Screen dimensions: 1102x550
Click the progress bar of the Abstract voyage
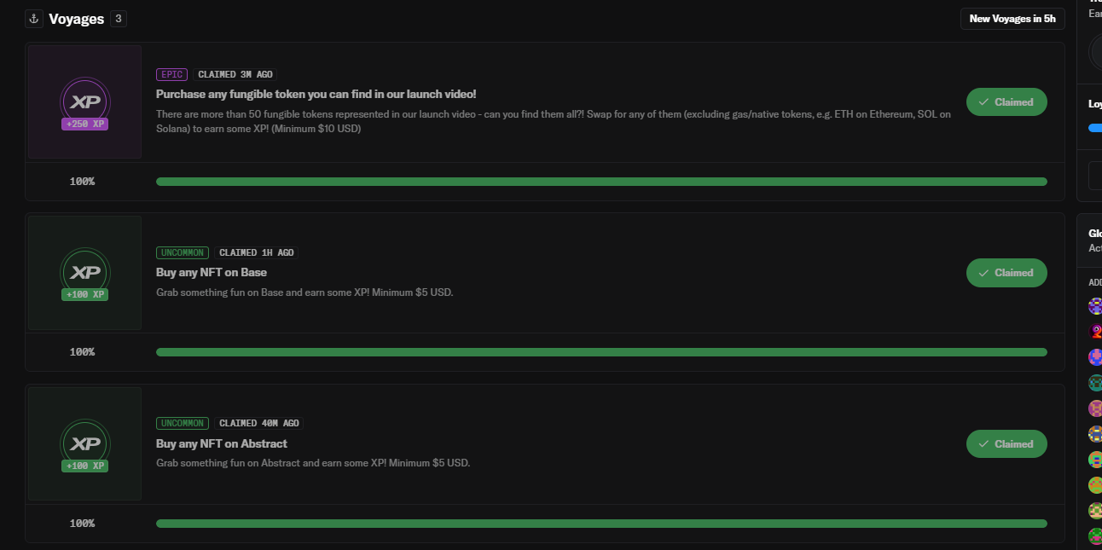click(601, 524)
